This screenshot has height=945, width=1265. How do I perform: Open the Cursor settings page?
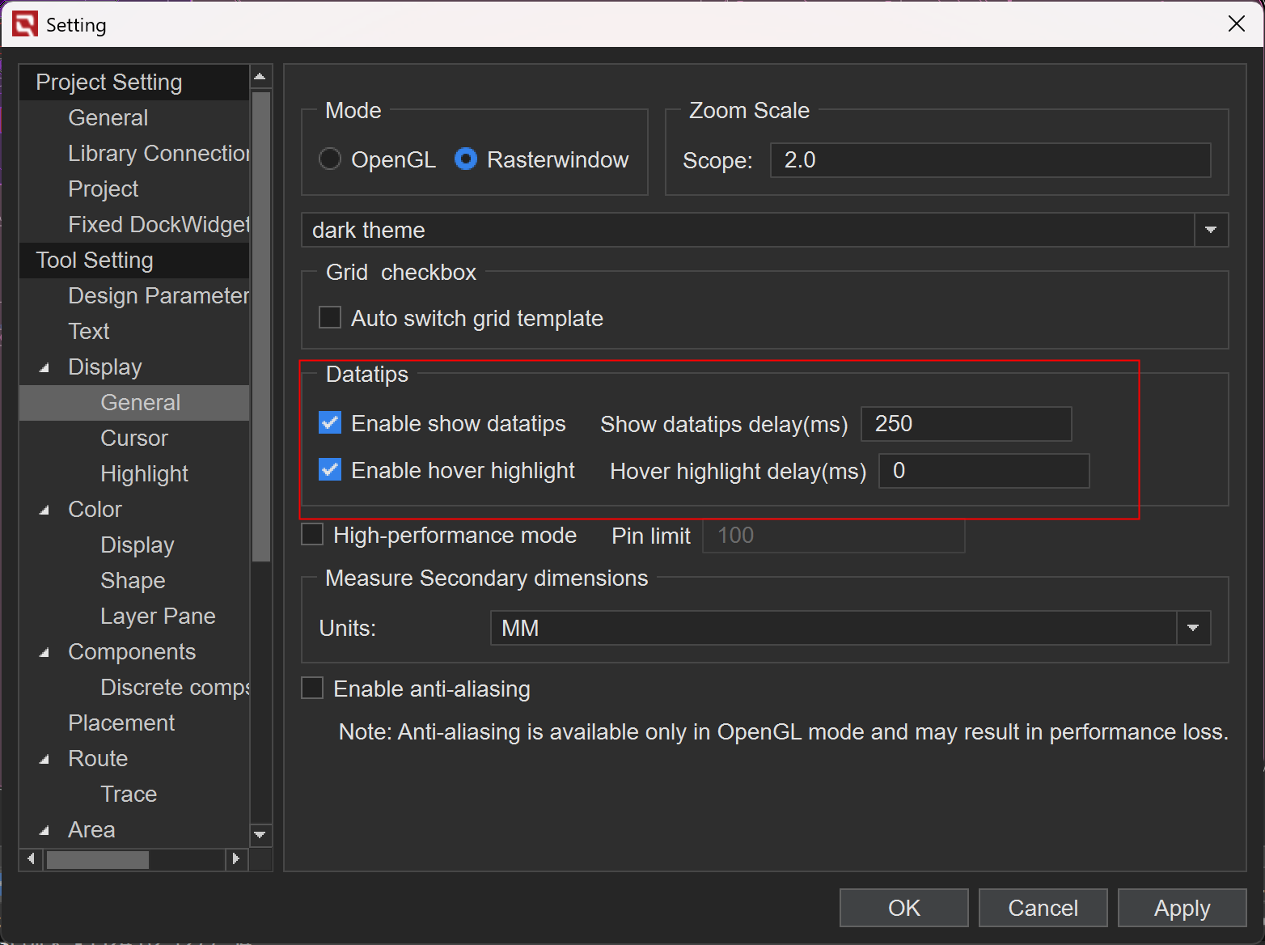pos(134,438)
